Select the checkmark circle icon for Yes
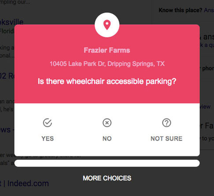214x196 pixels. [48, 123]
